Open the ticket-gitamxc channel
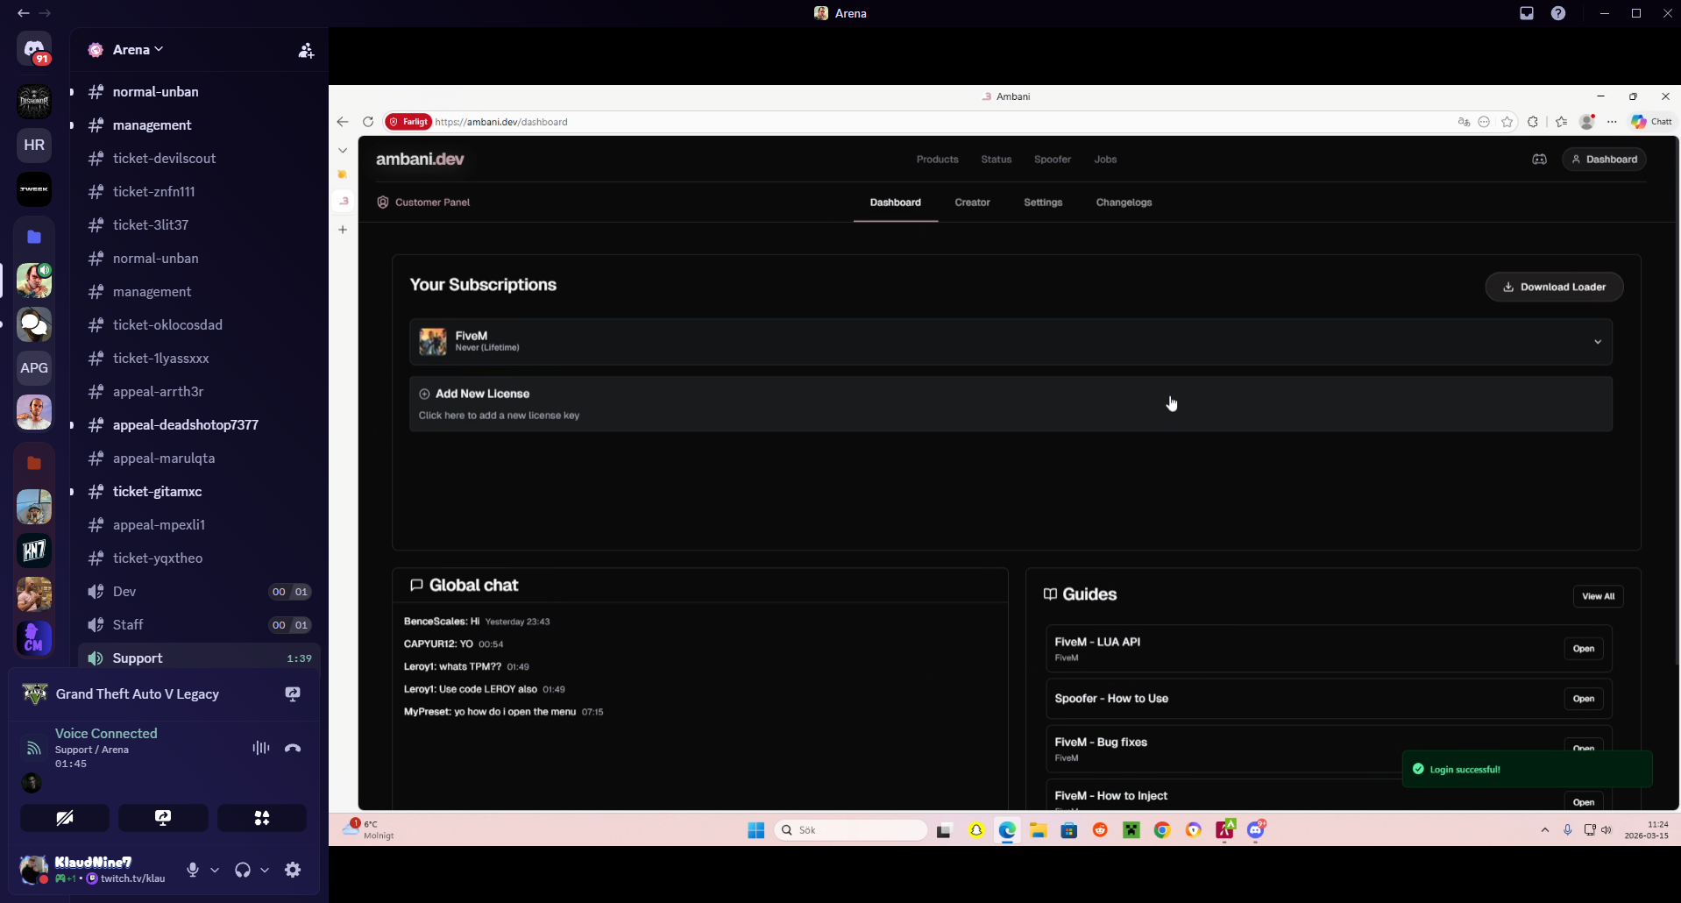This screenshot has height=903, width=1681. (x=199, y=492)
